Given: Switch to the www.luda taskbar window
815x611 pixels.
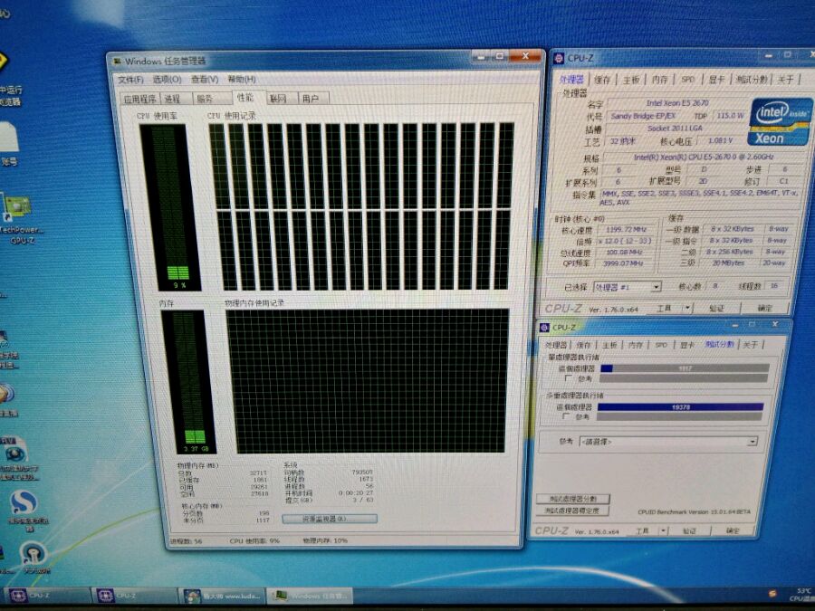Looking at the screenshot, I should coord(222,596).
